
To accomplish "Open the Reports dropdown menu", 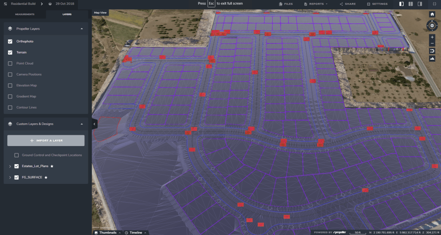I will click(316, 4).
